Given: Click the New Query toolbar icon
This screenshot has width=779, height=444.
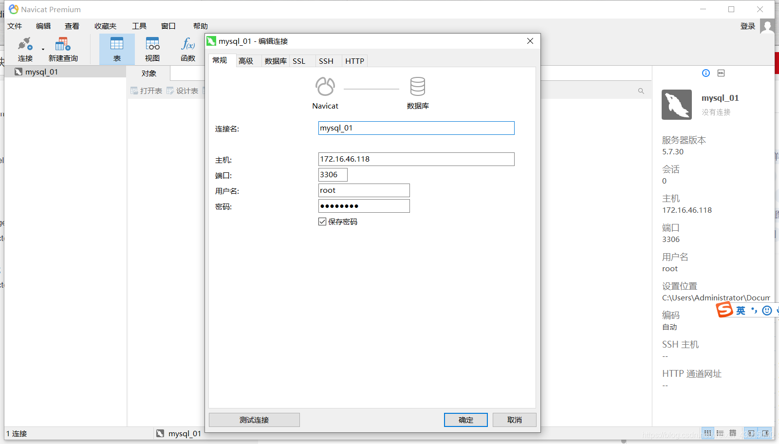Looking at the screenshot, I should [x=63, y=44].
